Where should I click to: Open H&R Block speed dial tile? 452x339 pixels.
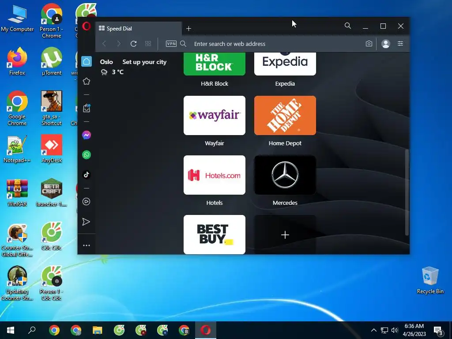point(215,64)
